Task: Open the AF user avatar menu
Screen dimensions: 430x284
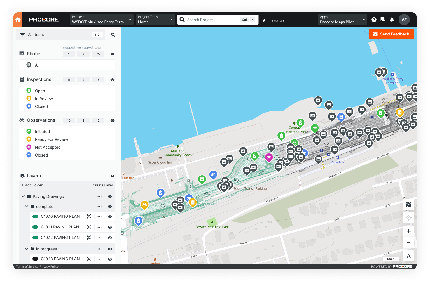Action: click(404, 20)
